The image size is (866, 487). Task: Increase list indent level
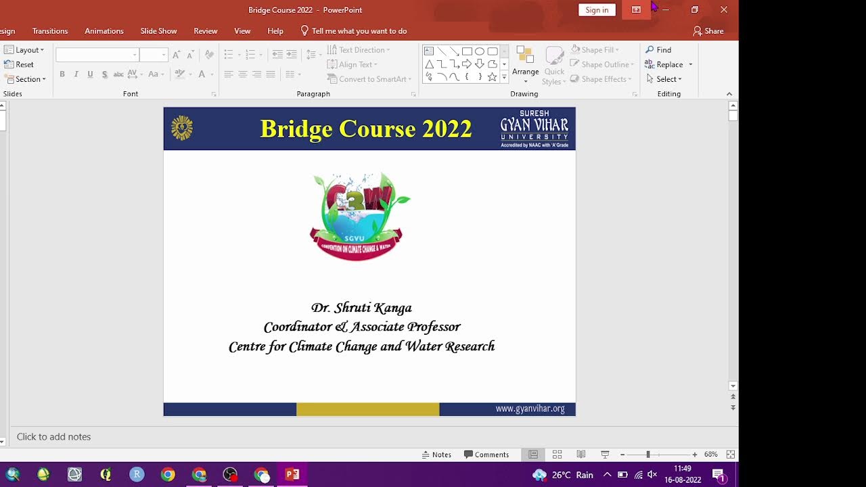pos(292,54)
